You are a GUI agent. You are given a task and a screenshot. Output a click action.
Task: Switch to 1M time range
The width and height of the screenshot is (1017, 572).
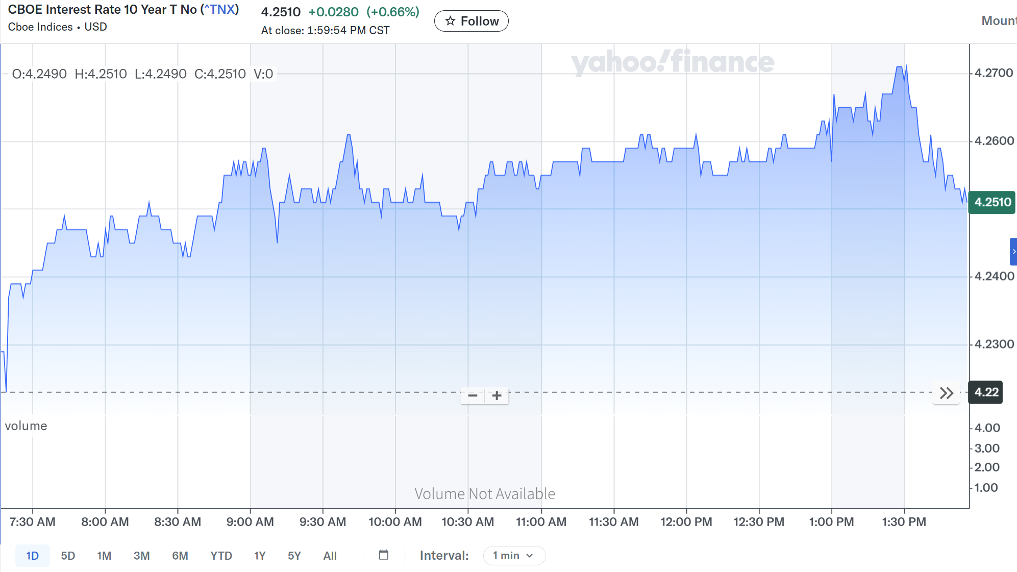(x=104, y=556)
